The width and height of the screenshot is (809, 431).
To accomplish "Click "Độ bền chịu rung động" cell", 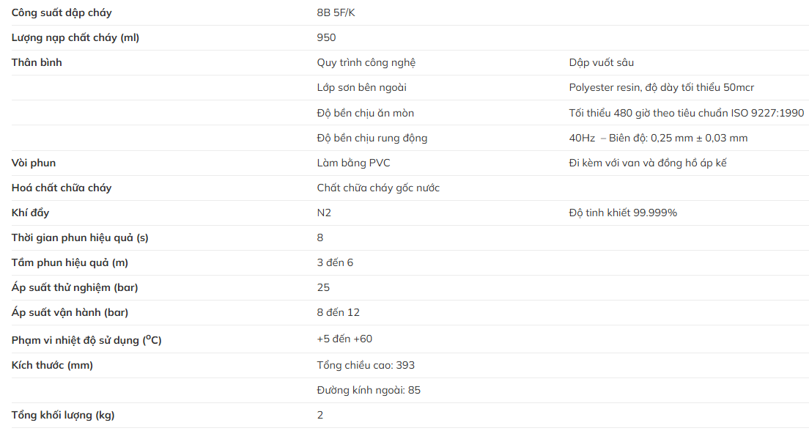I will (372, 138).
